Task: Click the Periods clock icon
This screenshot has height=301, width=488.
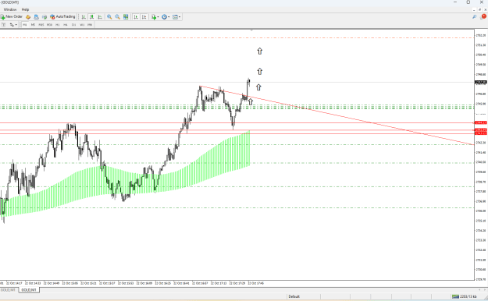Action: point(164,17)
